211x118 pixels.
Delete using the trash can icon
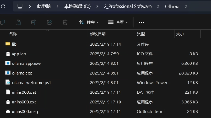pos(65,22)
